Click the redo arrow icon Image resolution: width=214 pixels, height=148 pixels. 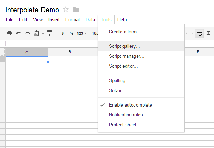pyautogui.click(x=28, y=33)
